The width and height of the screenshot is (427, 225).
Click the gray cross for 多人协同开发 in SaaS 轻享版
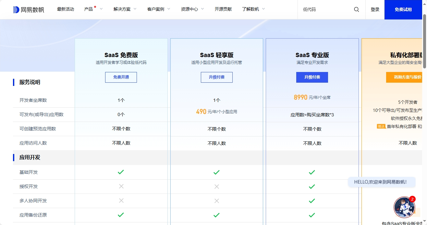[216, 201]
